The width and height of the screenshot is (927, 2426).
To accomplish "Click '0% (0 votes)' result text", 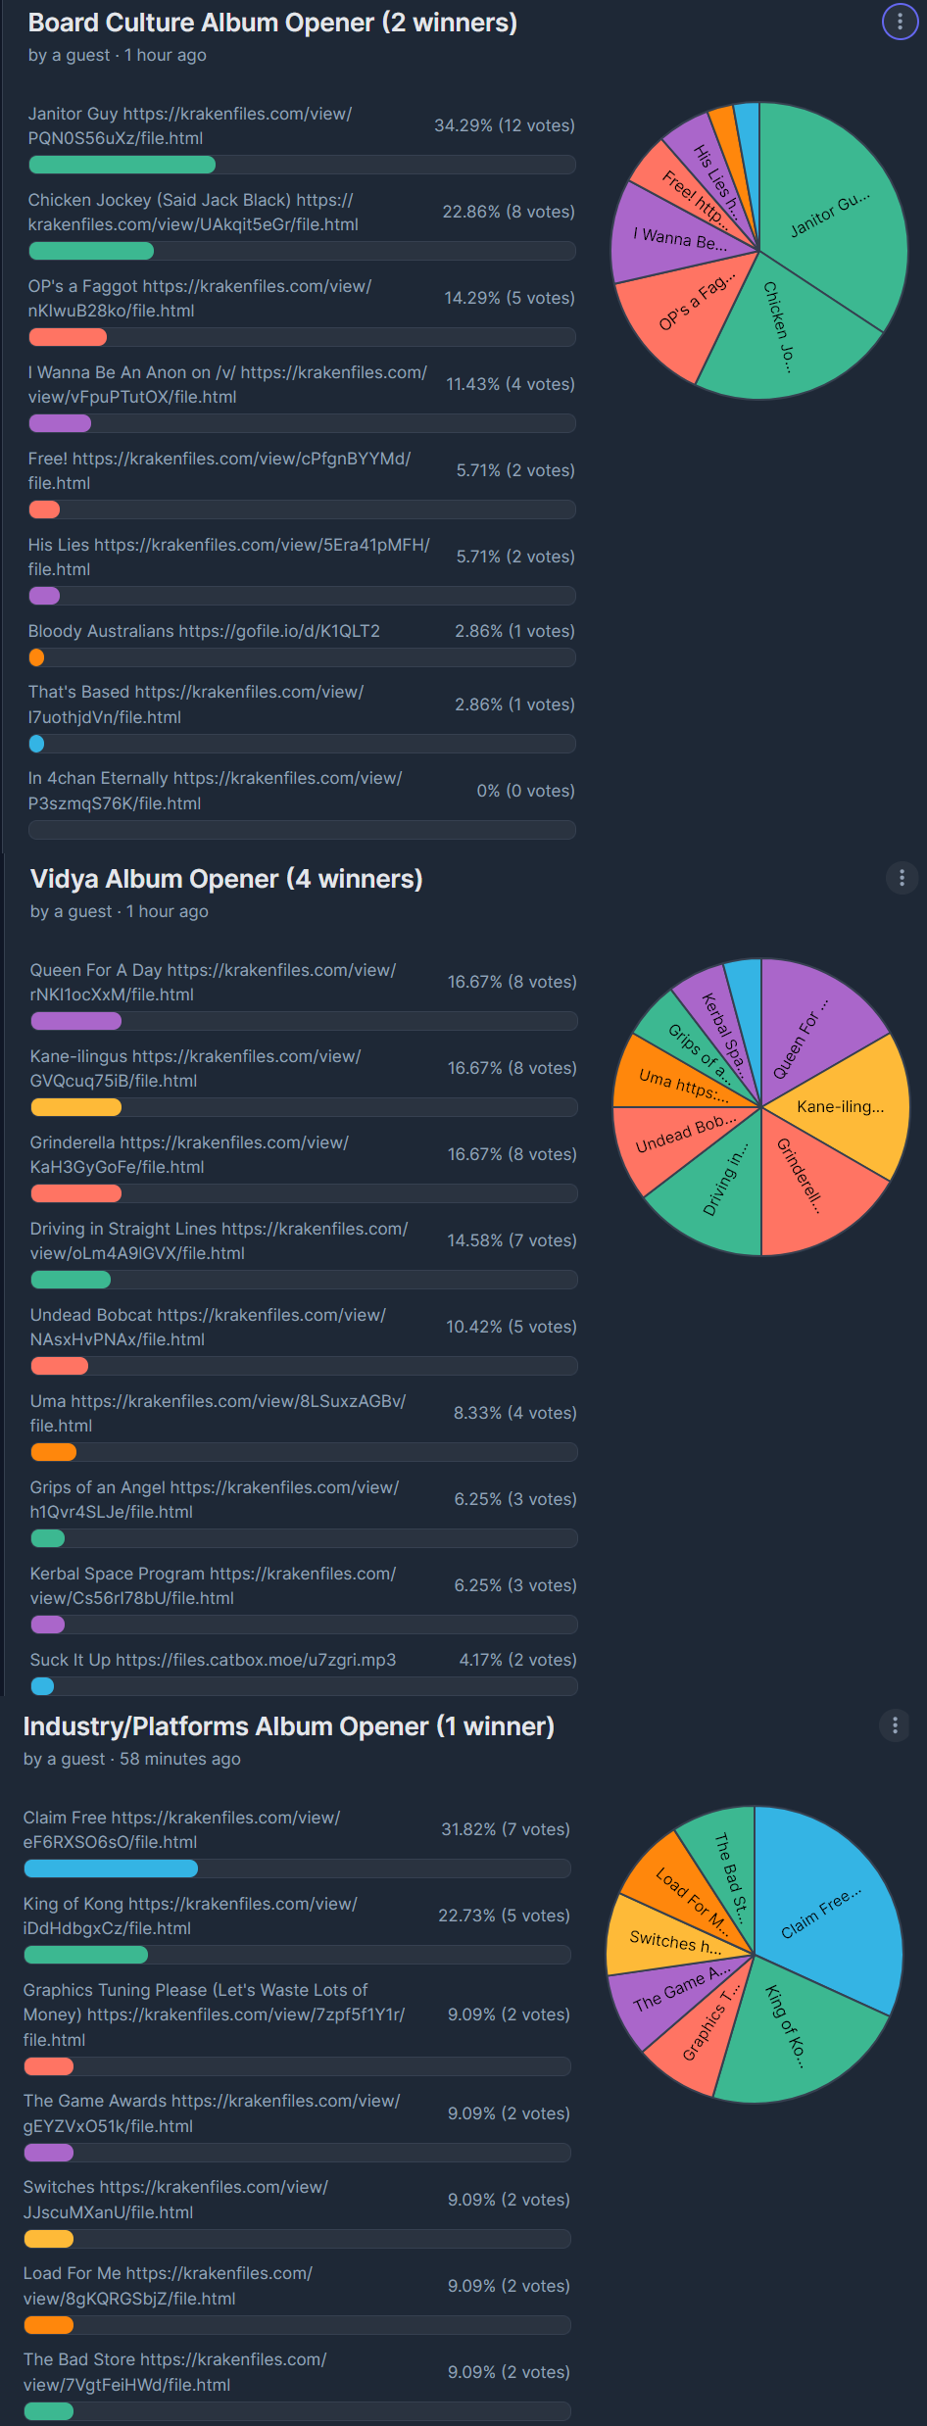I will coord(526,791).
